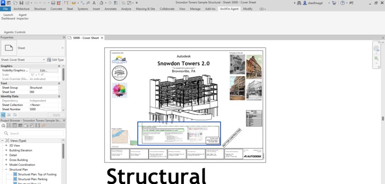Click the Edit Type button
The height and width of the screenshot is (184, 385).
click(55, 60)
